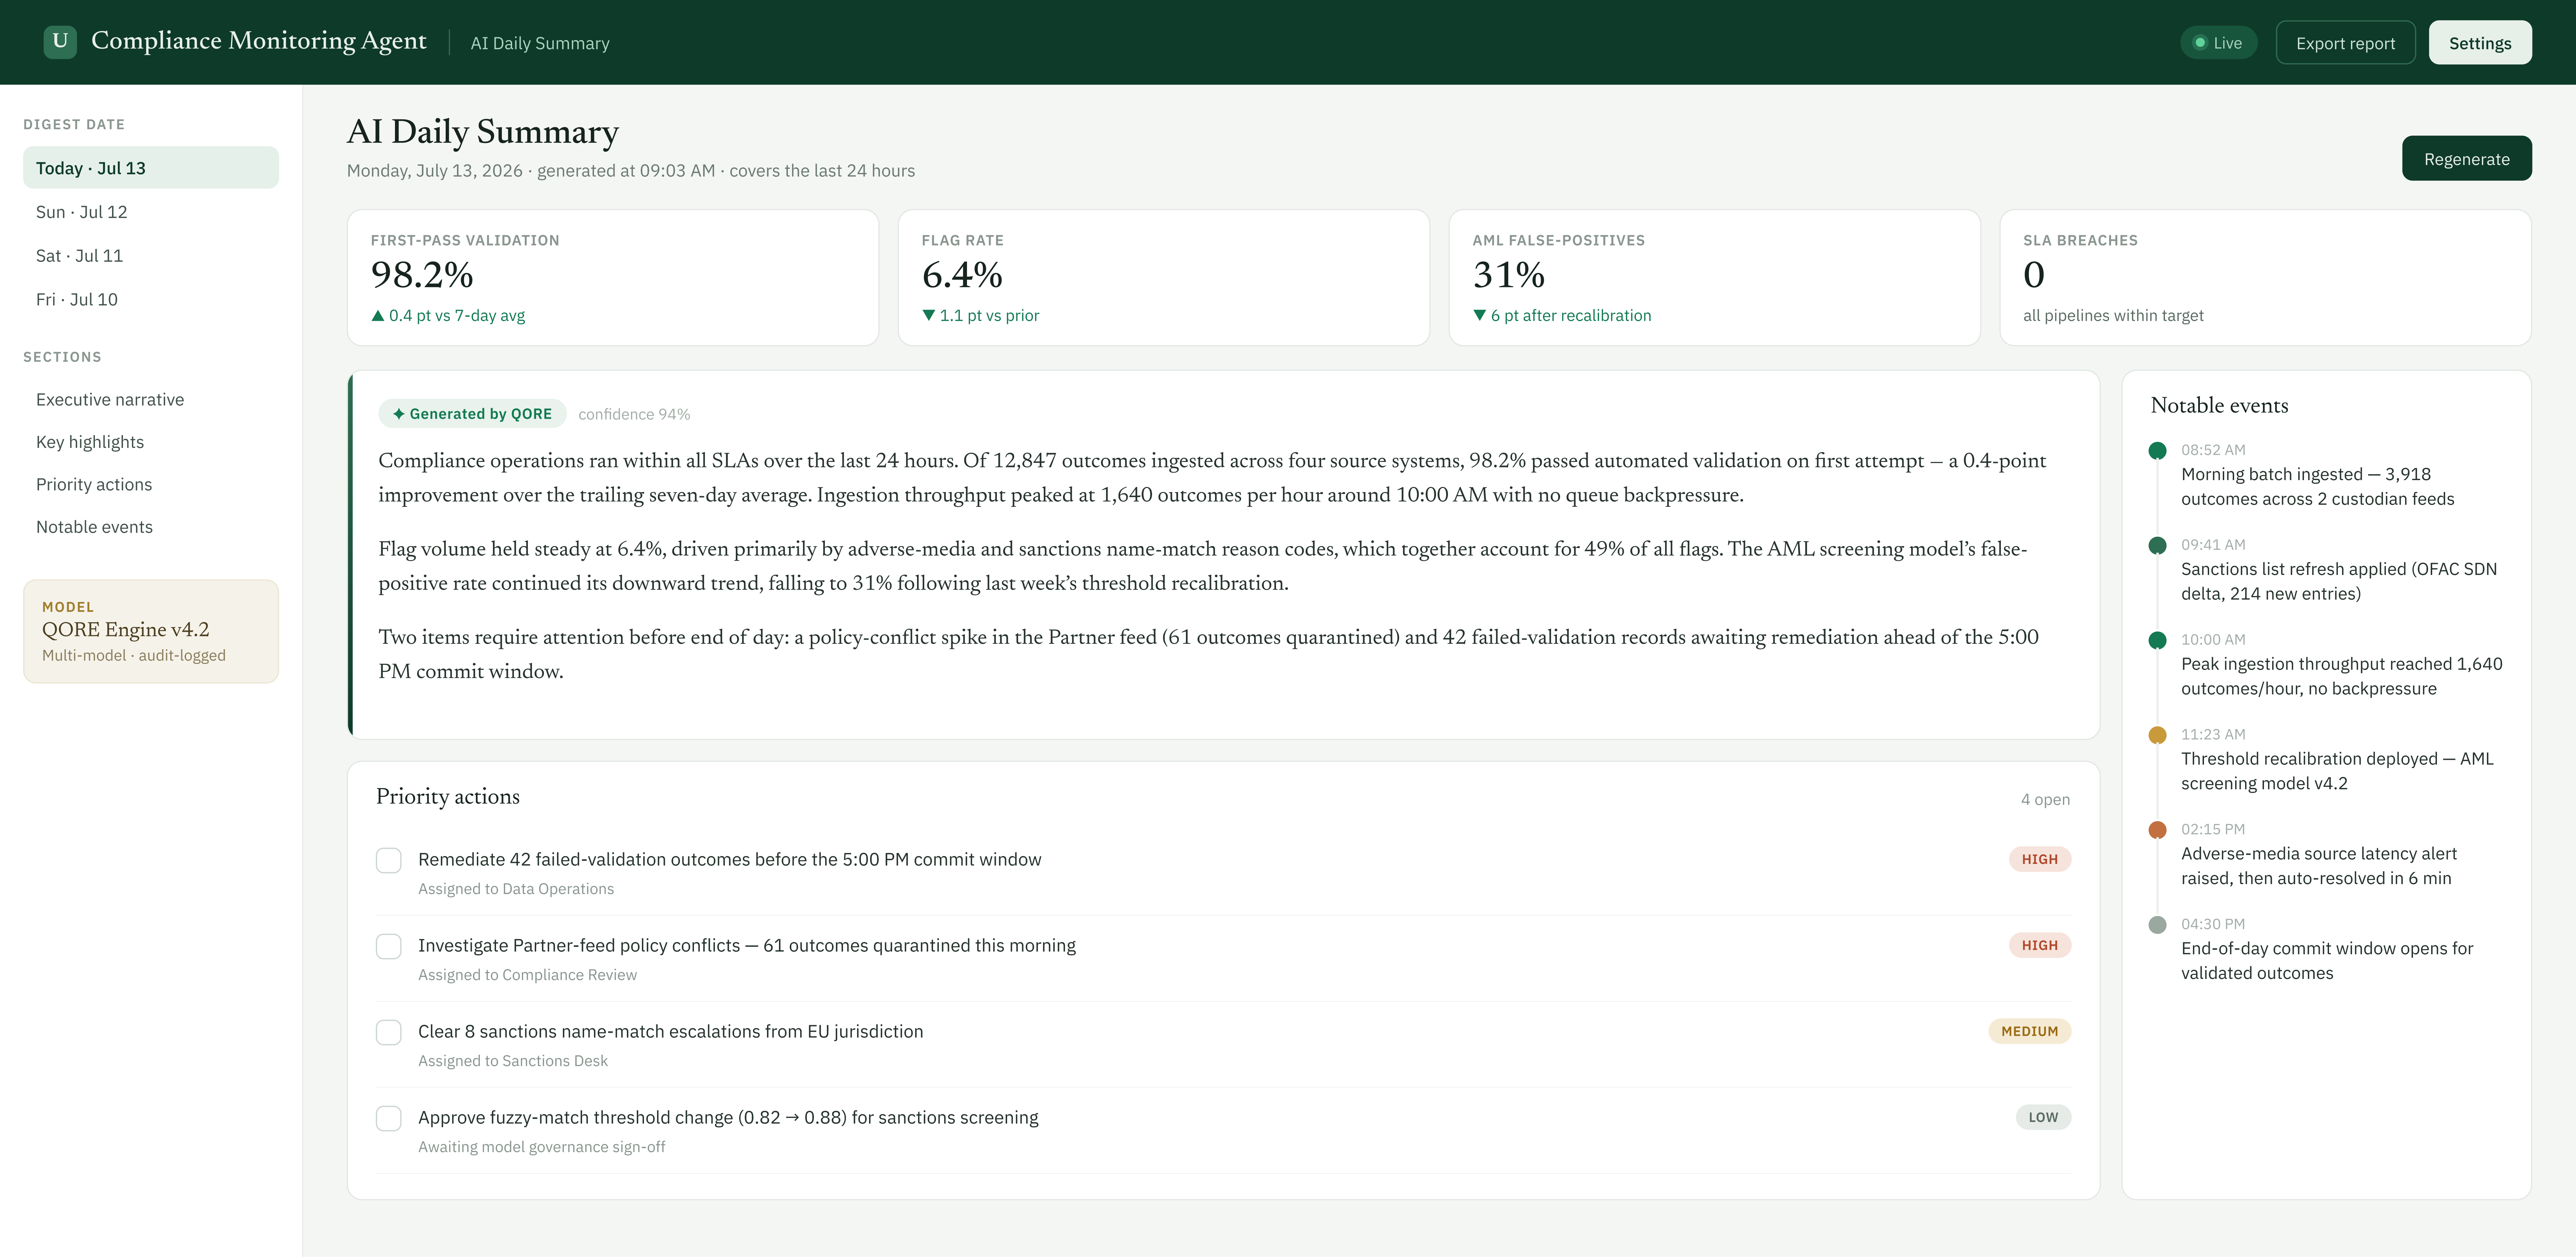Screen dimensions: 2576x1257
Task: Go to the Notable events section link
Action: (x=151, y=527)
